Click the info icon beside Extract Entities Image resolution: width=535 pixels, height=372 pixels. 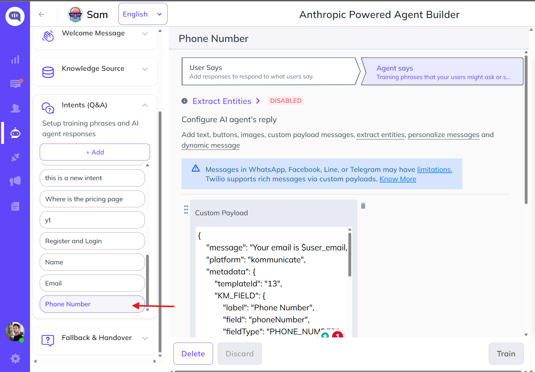click(185, 101)
